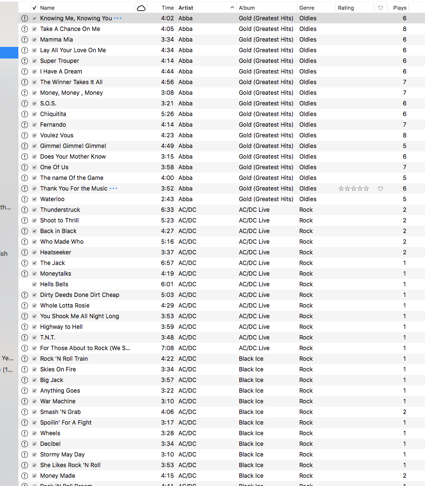The width and height of the screenshot is (425, 486).
Task: Sort the list by Plays column
Action: pyautogui.click(x=399, y=8)
